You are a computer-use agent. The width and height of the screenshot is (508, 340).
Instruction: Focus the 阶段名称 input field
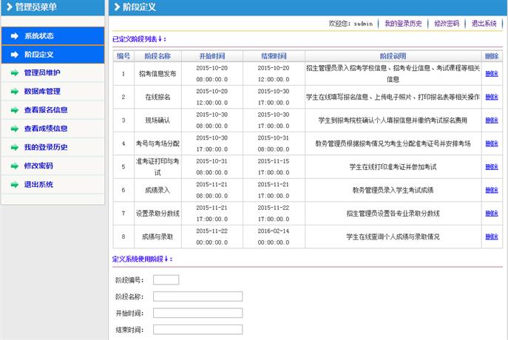tap(197, 296)
